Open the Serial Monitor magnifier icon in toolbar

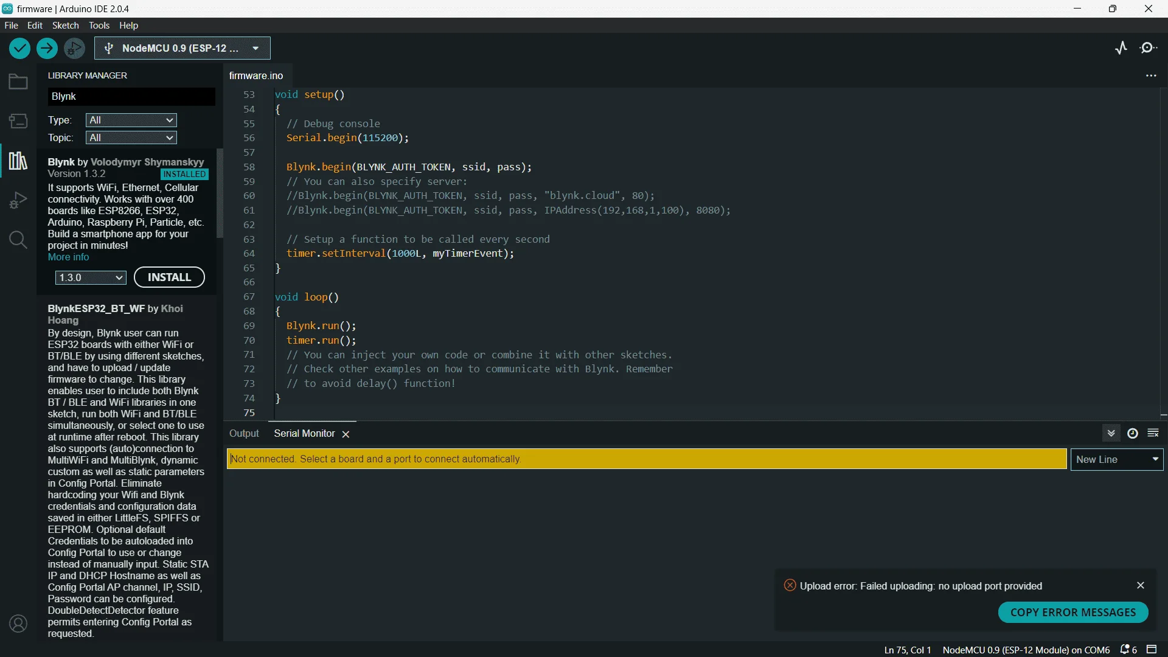pos(1149,48)
